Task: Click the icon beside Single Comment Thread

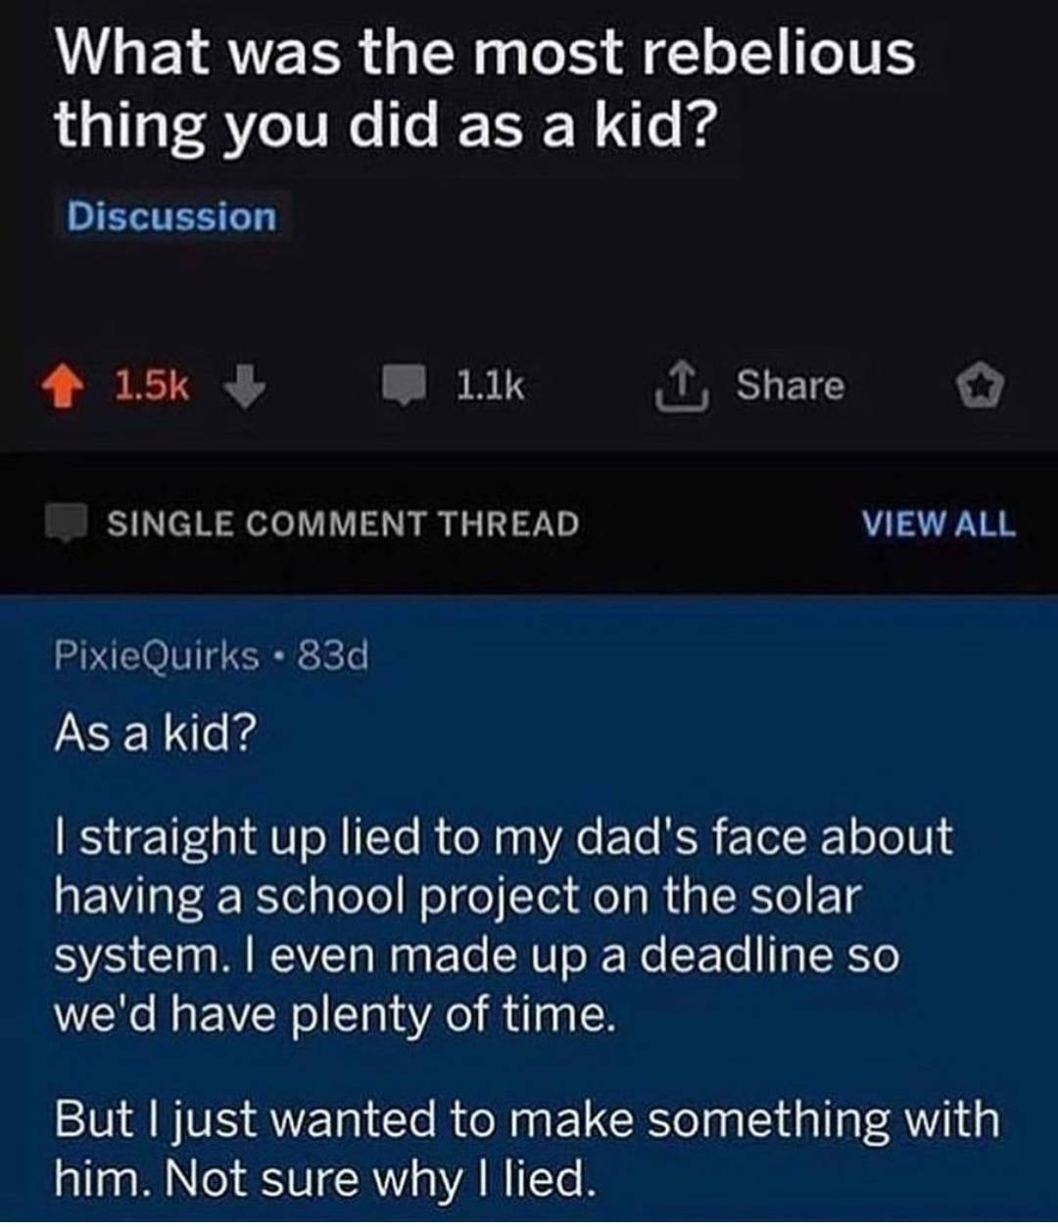Action: pyautogui.click(x=68, y=523)
